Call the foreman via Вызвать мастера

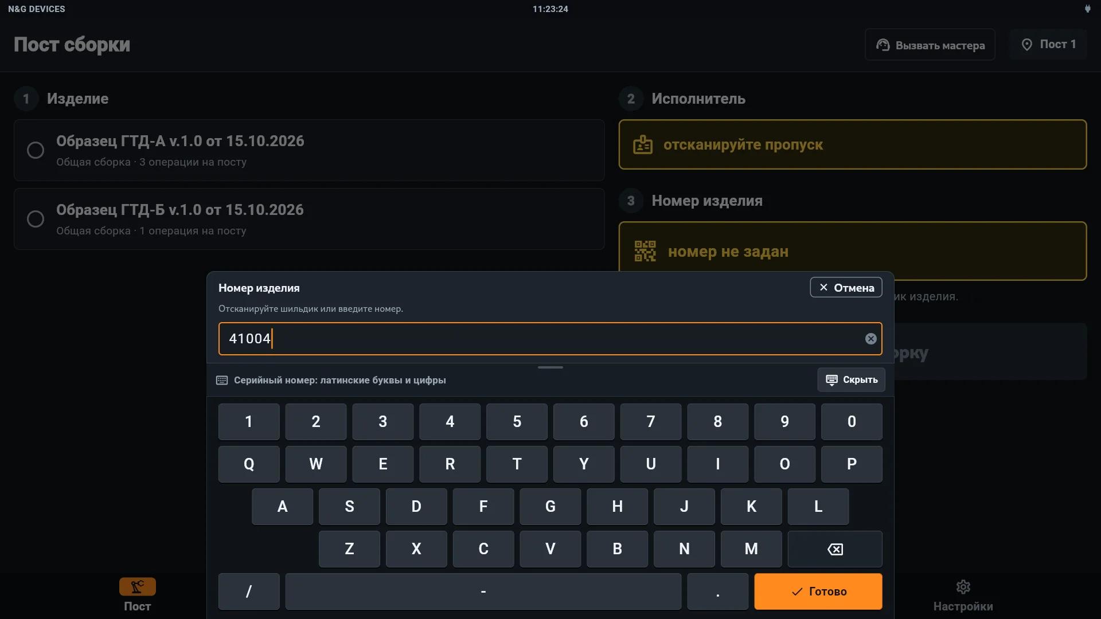930,45
